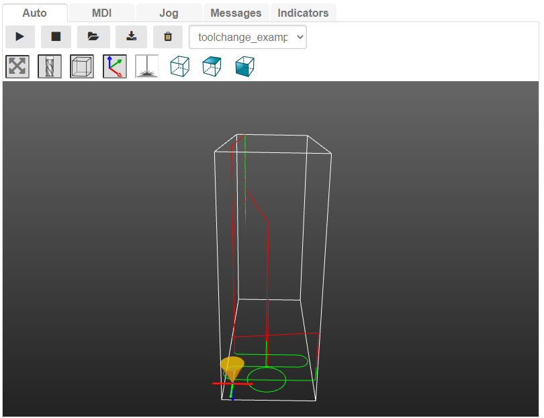
Task: Click the perspective grid view icon
Action: coord(146,66)
